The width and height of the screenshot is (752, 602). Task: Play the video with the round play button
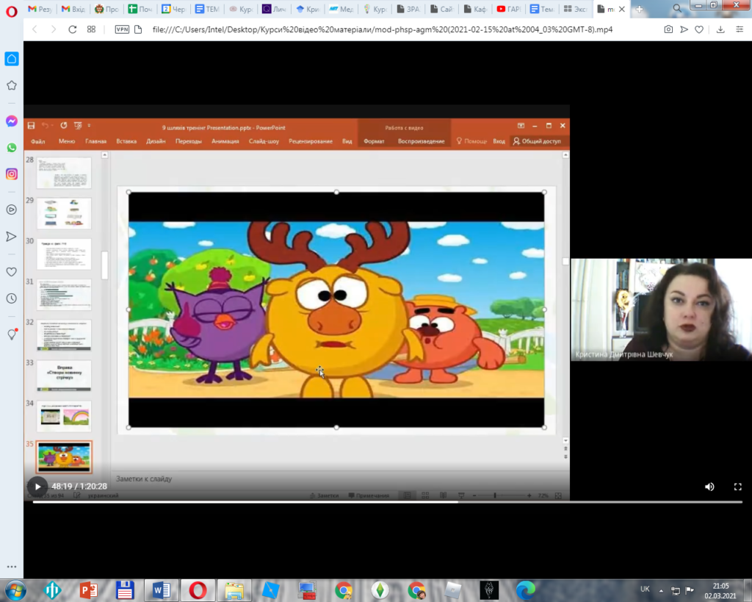37,487
